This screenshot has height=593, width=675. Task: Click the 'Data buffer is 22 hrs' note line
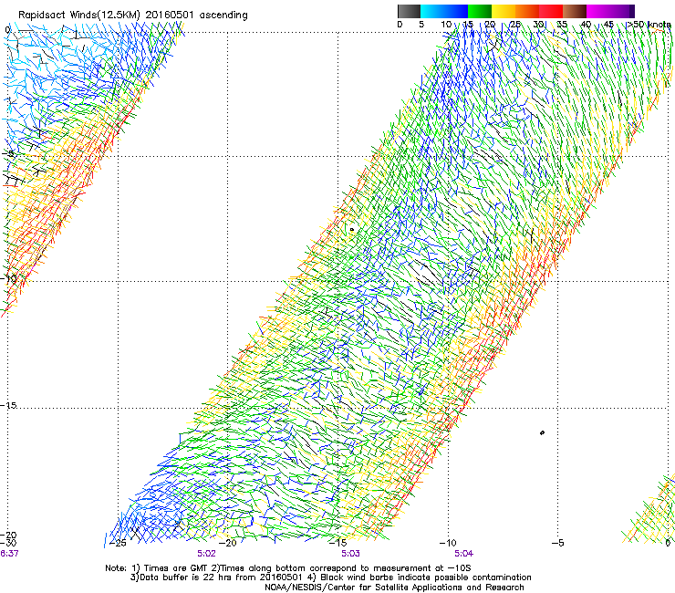click(x=330, y=577)
